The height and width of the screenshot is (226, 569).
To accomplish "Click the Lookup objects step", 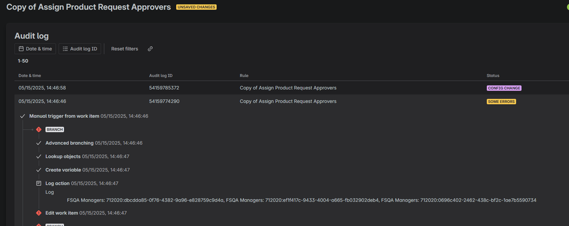I will (87, 157).
